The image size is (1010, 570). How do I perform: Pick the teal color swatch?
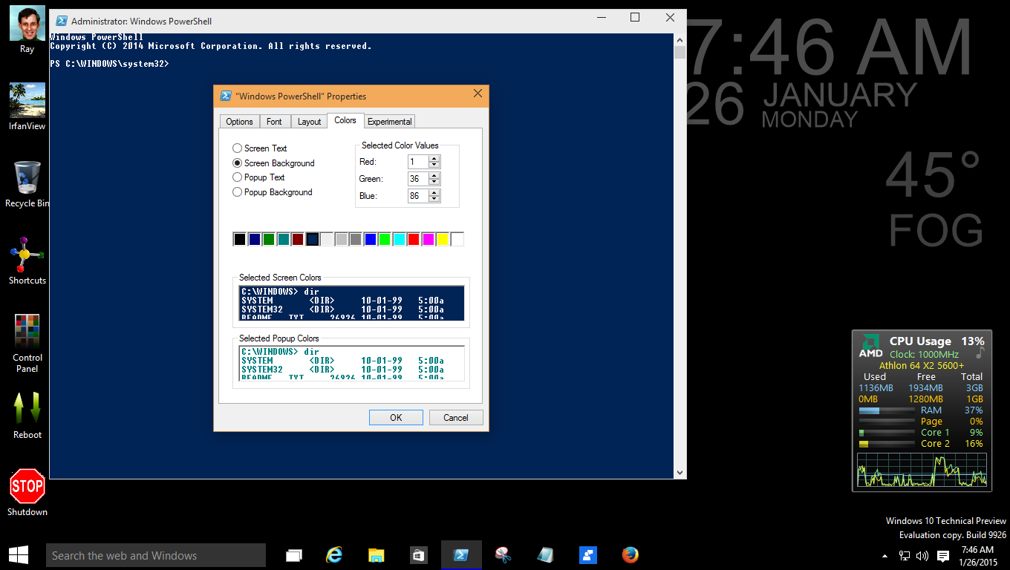pos(283,239)
